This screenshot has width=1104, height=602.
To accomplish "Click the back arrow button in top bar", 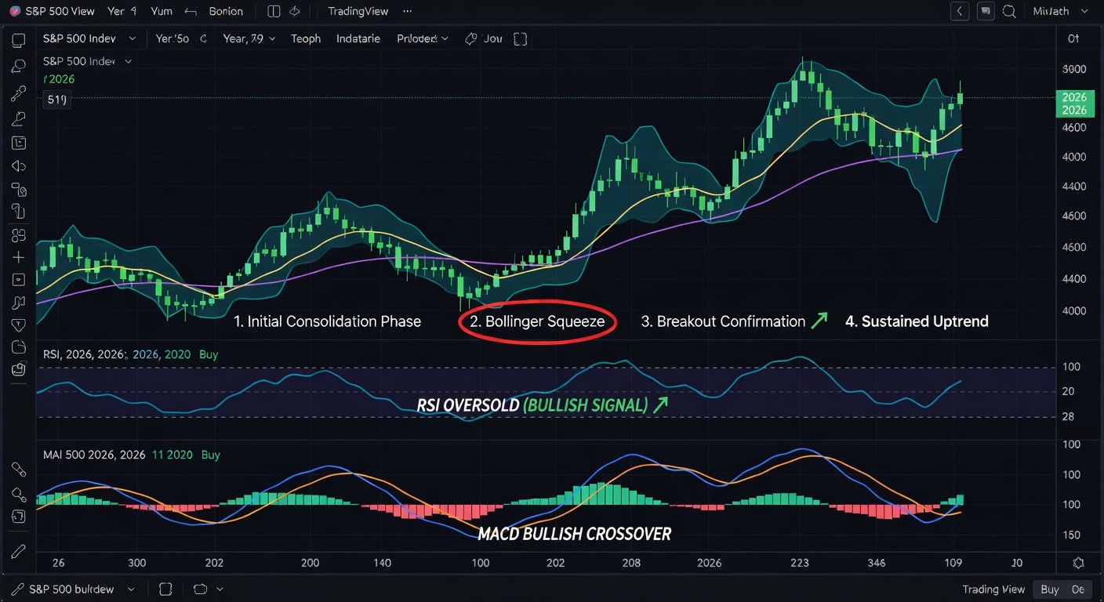I will 960,12.
